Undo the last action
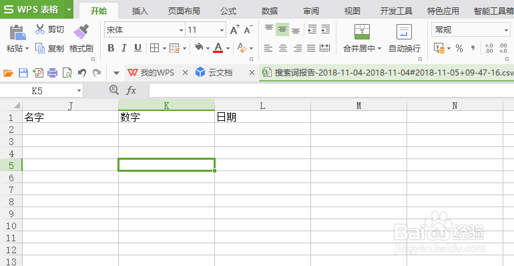Image resolution: width=514 pixels, height=266 pixels. (82, 73)
